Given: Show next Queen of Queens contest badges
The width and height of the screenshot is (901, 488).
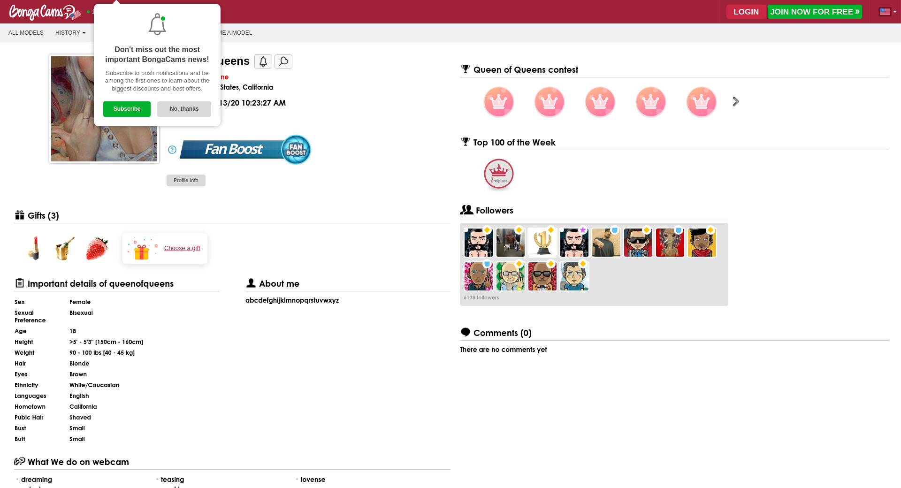Looking at the screenshot, I should point(736,102).
